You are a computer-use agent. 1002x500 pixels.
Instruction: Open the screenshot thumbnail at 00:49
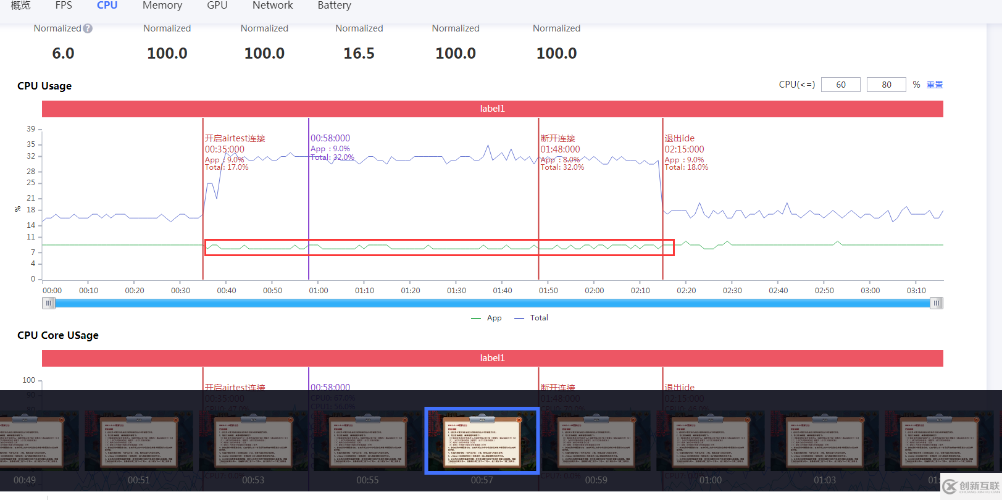click(38, 441)
